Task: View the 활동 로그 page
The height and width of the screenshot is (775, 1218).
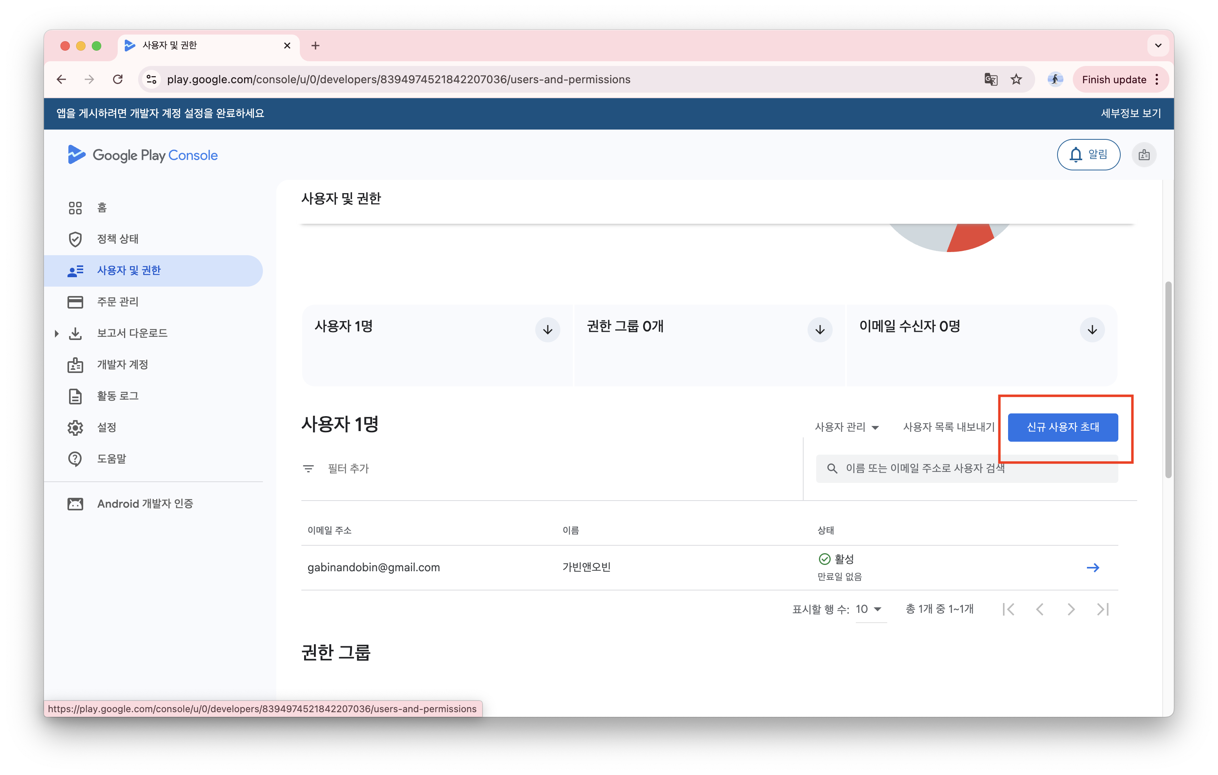Action: point(118,396)
